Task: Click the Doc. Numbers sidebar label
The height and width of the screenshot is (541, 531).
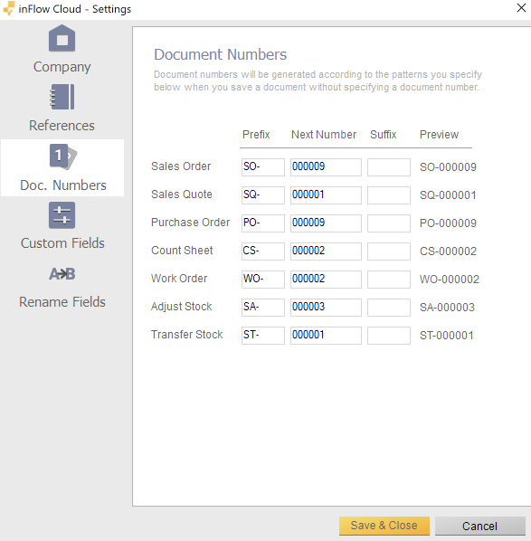Action: (x=63, y=185)
